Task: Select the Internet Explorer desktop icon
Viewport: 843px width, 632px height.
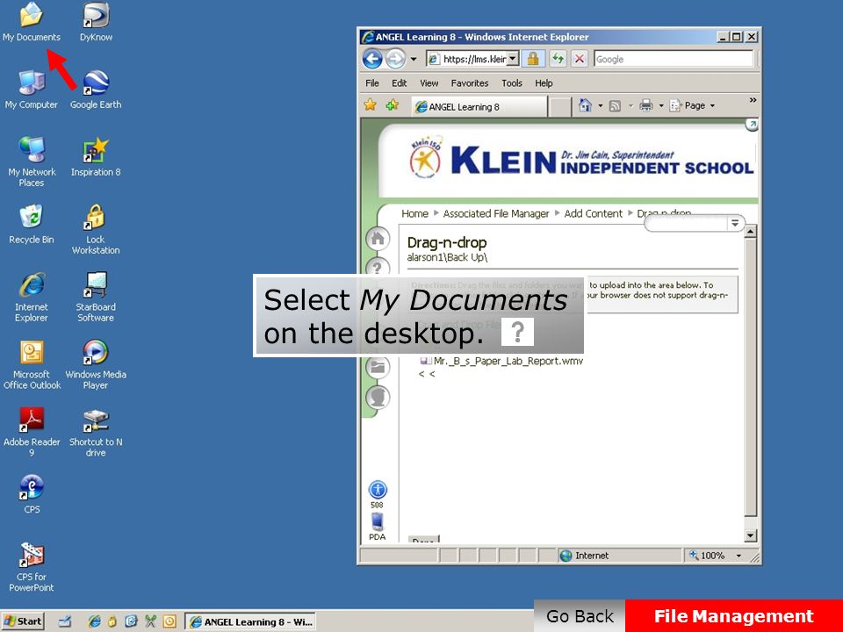Action: tap(32, 298)
